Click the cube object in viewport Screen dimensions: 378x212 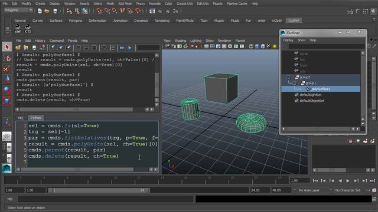pos(221,88)
